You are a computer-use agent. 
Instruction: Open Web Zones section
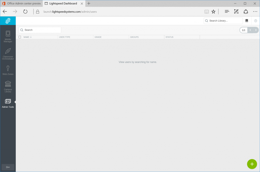[x=8, y=70]
